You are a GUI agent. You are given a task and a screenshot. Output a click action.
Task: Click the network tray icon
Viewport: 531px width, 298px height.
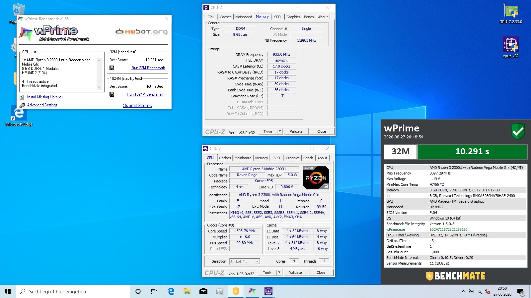pos(480,292)
